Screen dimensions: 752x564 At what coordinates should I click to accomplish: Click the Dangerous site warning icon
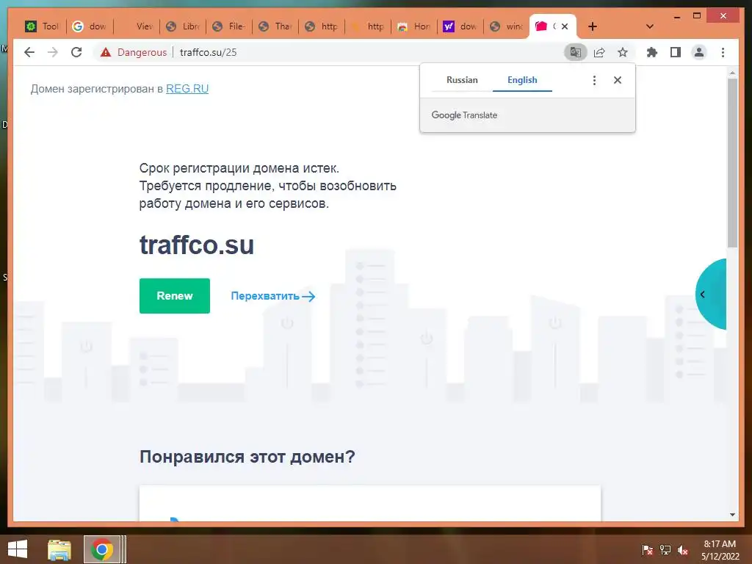(106, 52)
